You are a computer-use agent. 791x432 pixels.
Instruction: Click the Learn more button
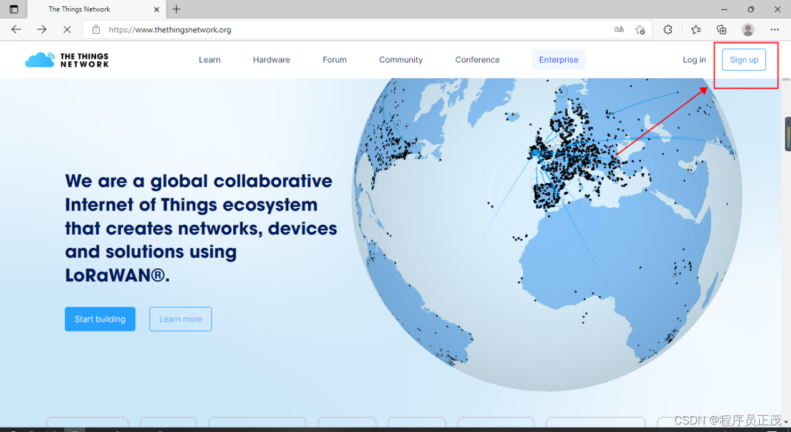180,319
